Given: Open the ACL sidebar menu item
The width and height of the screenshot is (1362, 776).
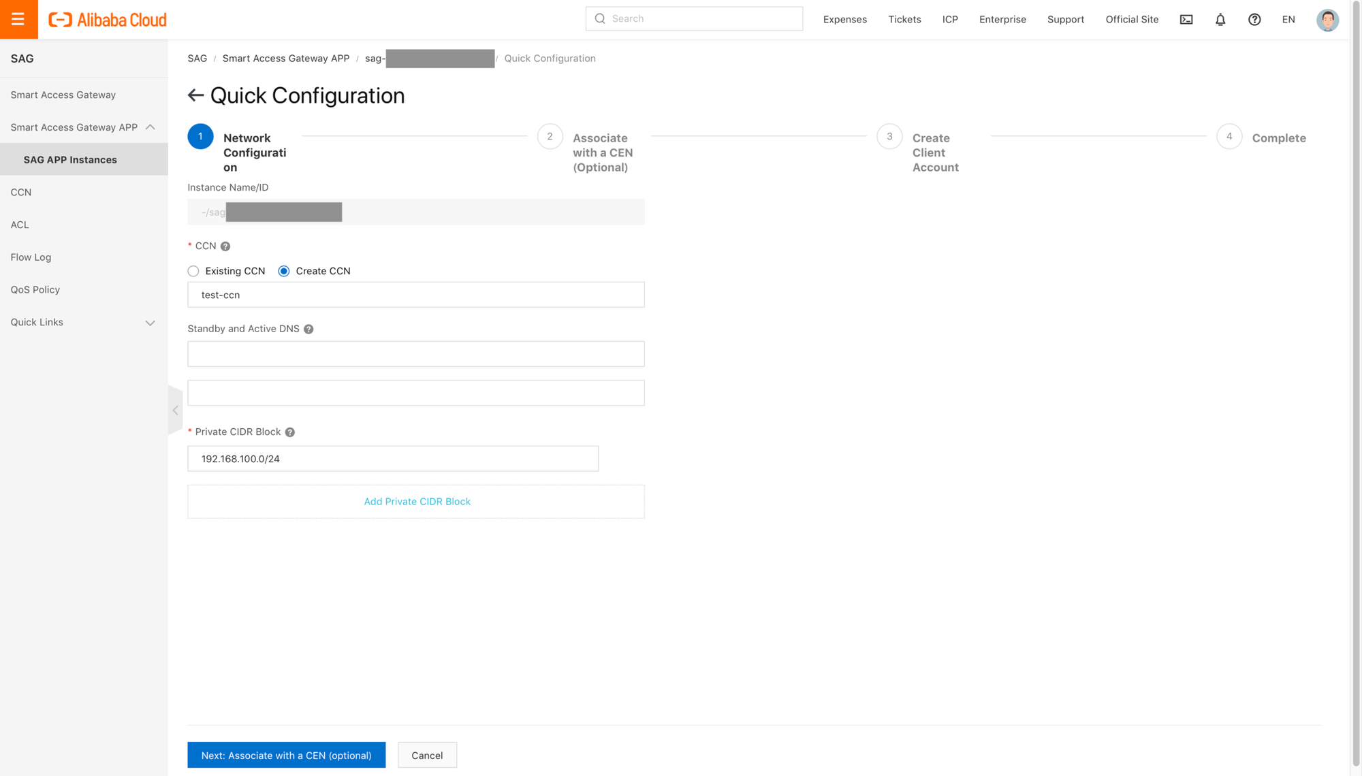Looking at the screenshot, I should click(20, 225).
